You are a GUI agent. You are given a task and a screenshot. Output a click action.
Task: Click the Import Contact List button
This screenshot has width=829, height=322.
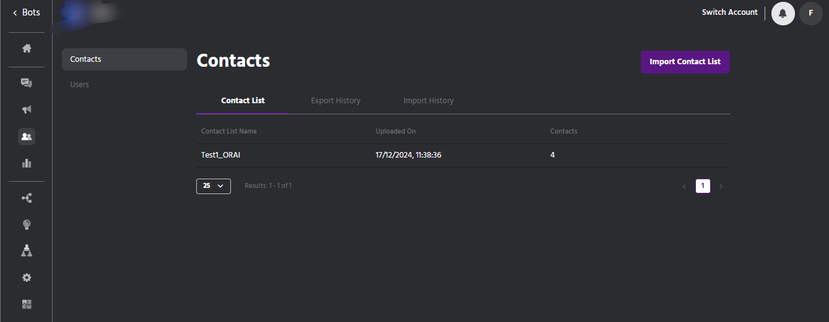685,62
